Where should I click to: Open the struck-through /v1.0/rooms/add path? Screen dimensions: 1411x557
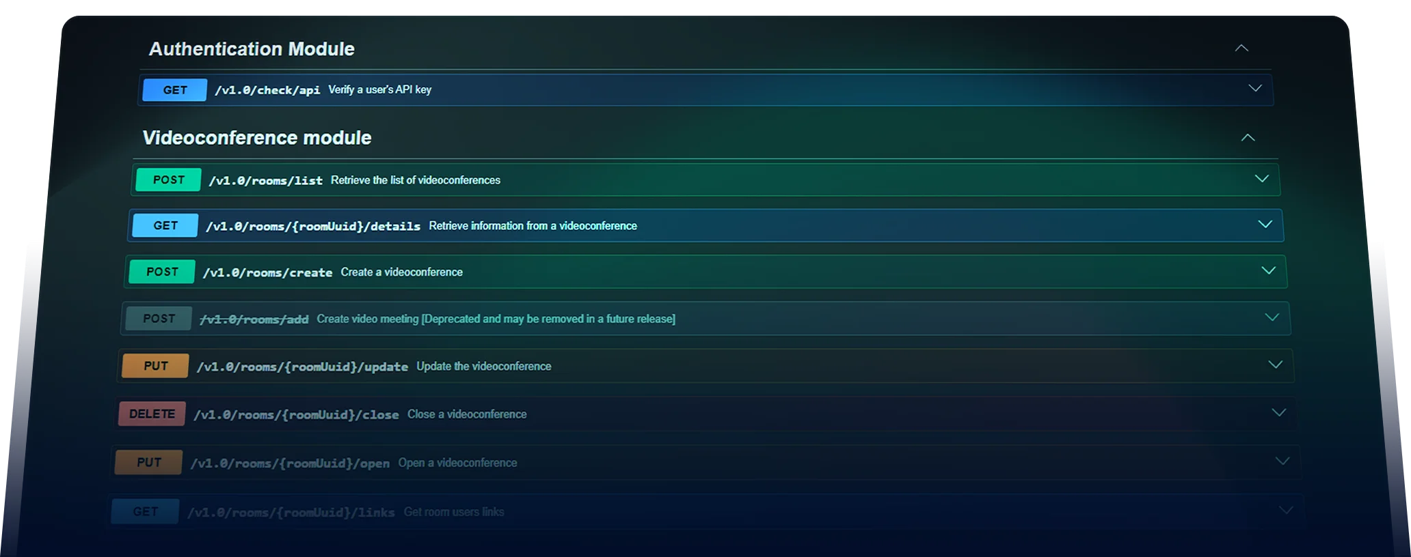[254, 319]
